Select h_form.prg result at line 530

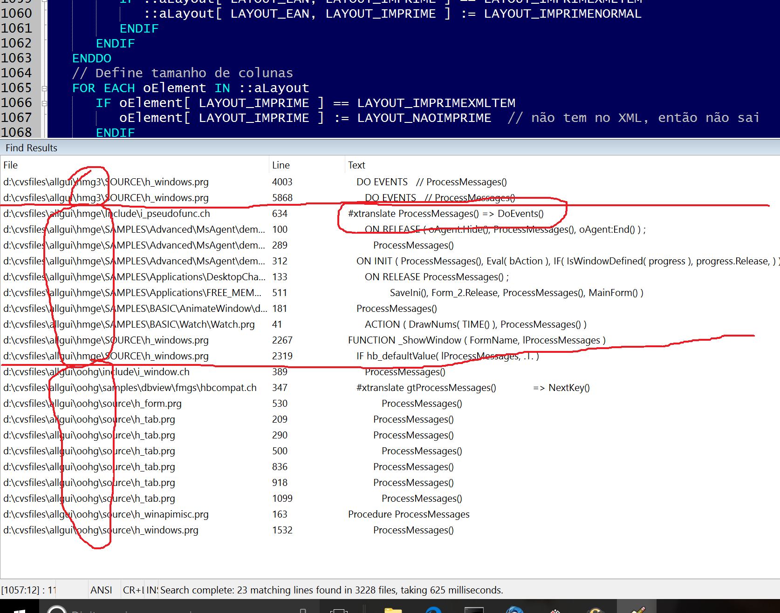(x=92, y=404)
